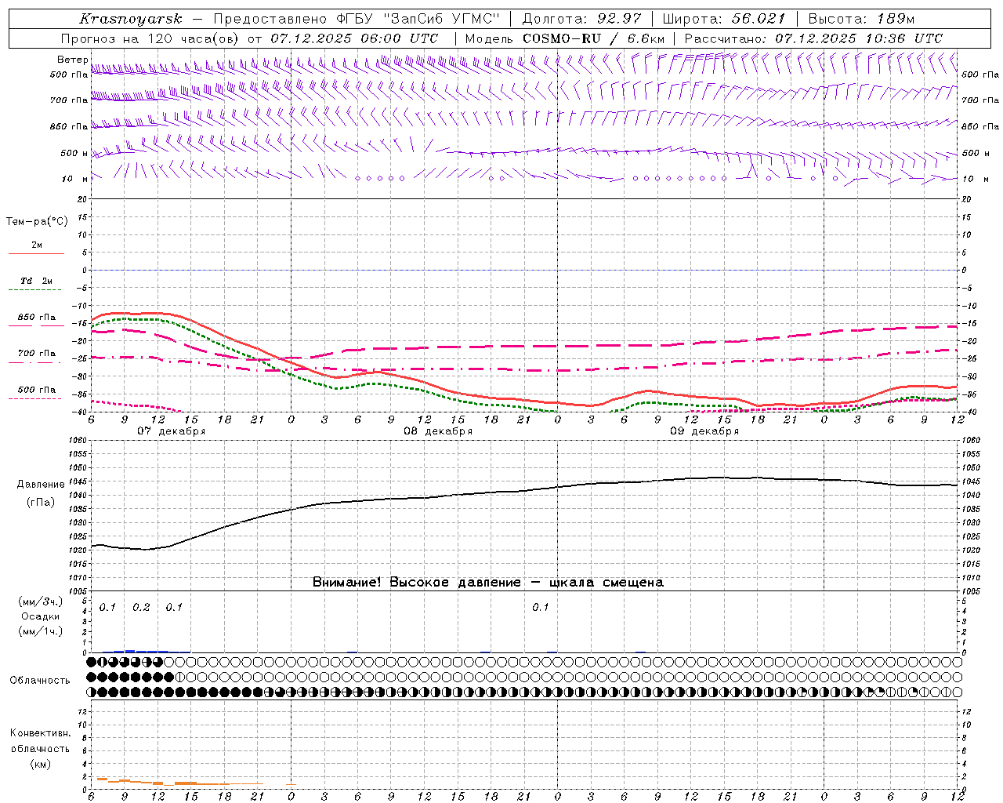The height and width of the screenshot is (803, 1003).
Task: Click the Давление pressure panel label
Action: tap(41, 485)
